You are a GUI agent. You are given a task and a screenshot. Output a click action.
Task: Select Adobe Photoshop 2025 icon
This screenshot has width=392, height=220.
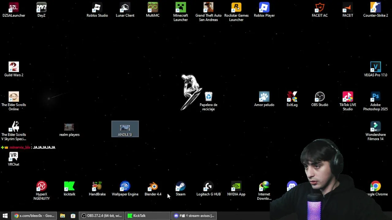tap(375, 101)
